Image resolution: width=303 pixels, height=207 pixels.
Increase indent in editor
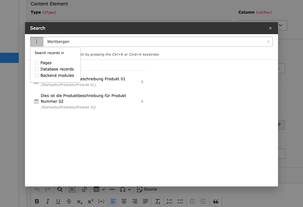pos(193,201)
